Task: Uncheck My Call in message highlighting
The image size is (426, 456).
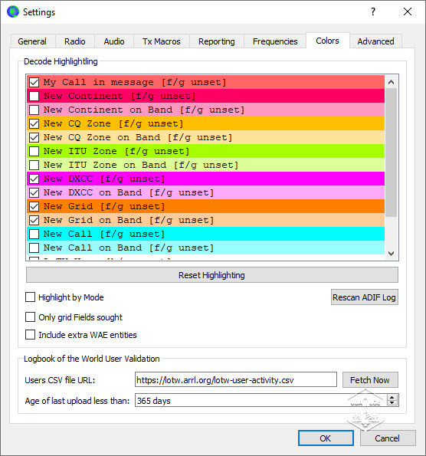Action: 34,82
